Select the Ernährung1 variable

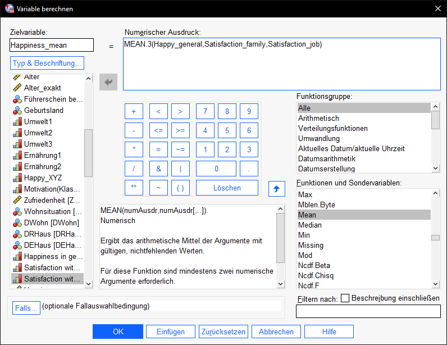pyautogui.click(x=47, y=155)
